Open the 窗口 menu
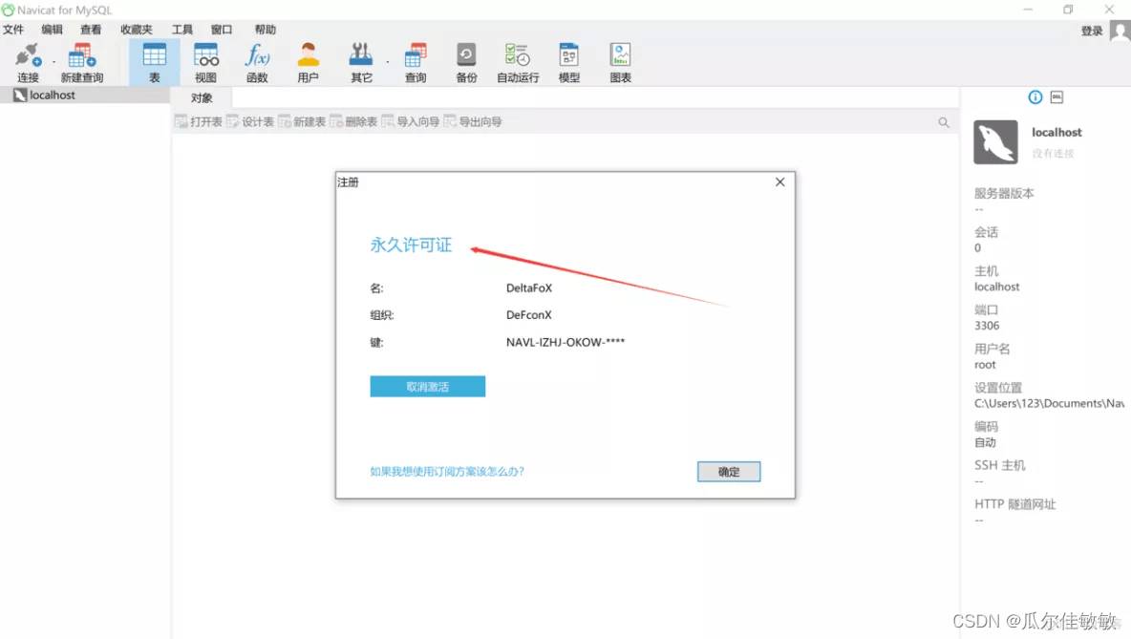1131x639 pixels. point(222,30)
